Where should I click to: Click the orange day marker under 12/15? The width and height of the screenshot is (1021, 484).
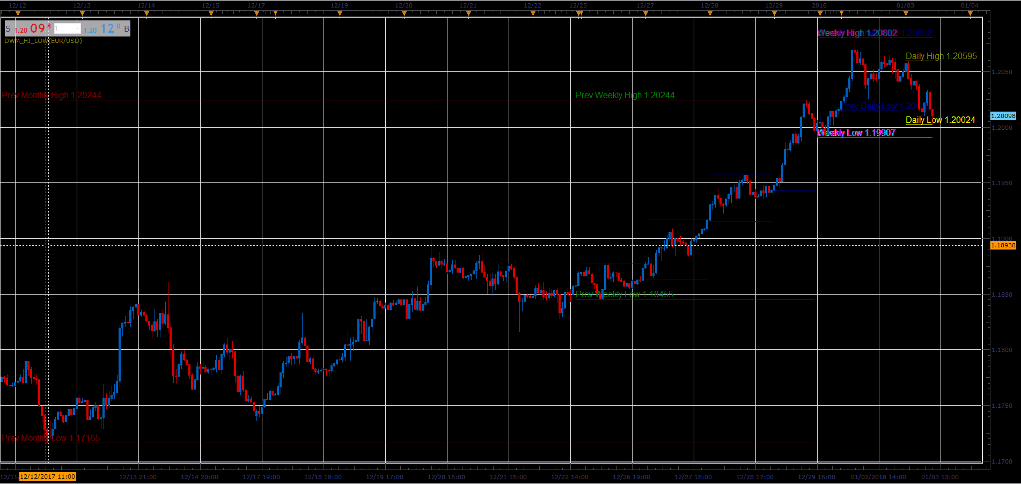[211, 14]
